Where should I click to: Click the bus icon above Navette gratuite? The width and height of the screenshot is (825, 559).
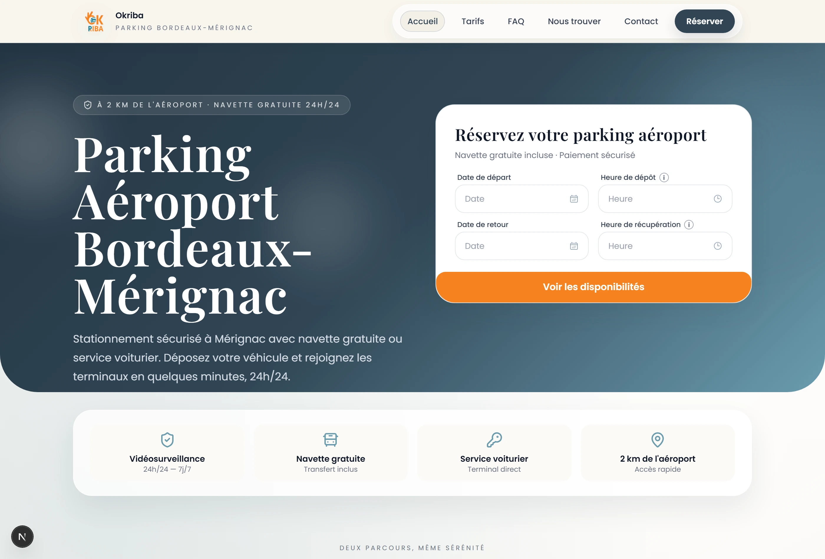(331, 440)
